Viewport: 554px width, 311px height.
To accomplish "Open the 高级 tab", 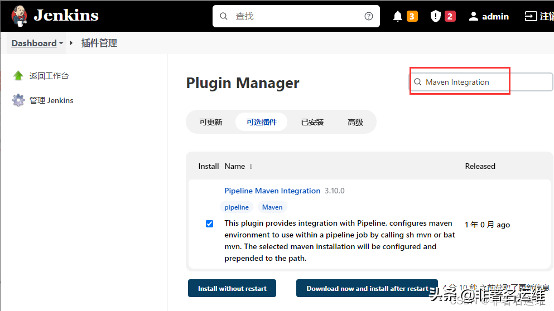I will point(355,122).
